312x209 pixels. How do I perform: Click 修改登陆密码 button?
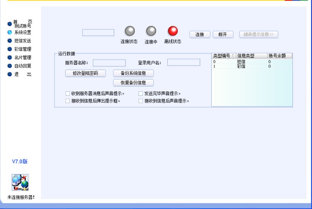pos(85,73)
